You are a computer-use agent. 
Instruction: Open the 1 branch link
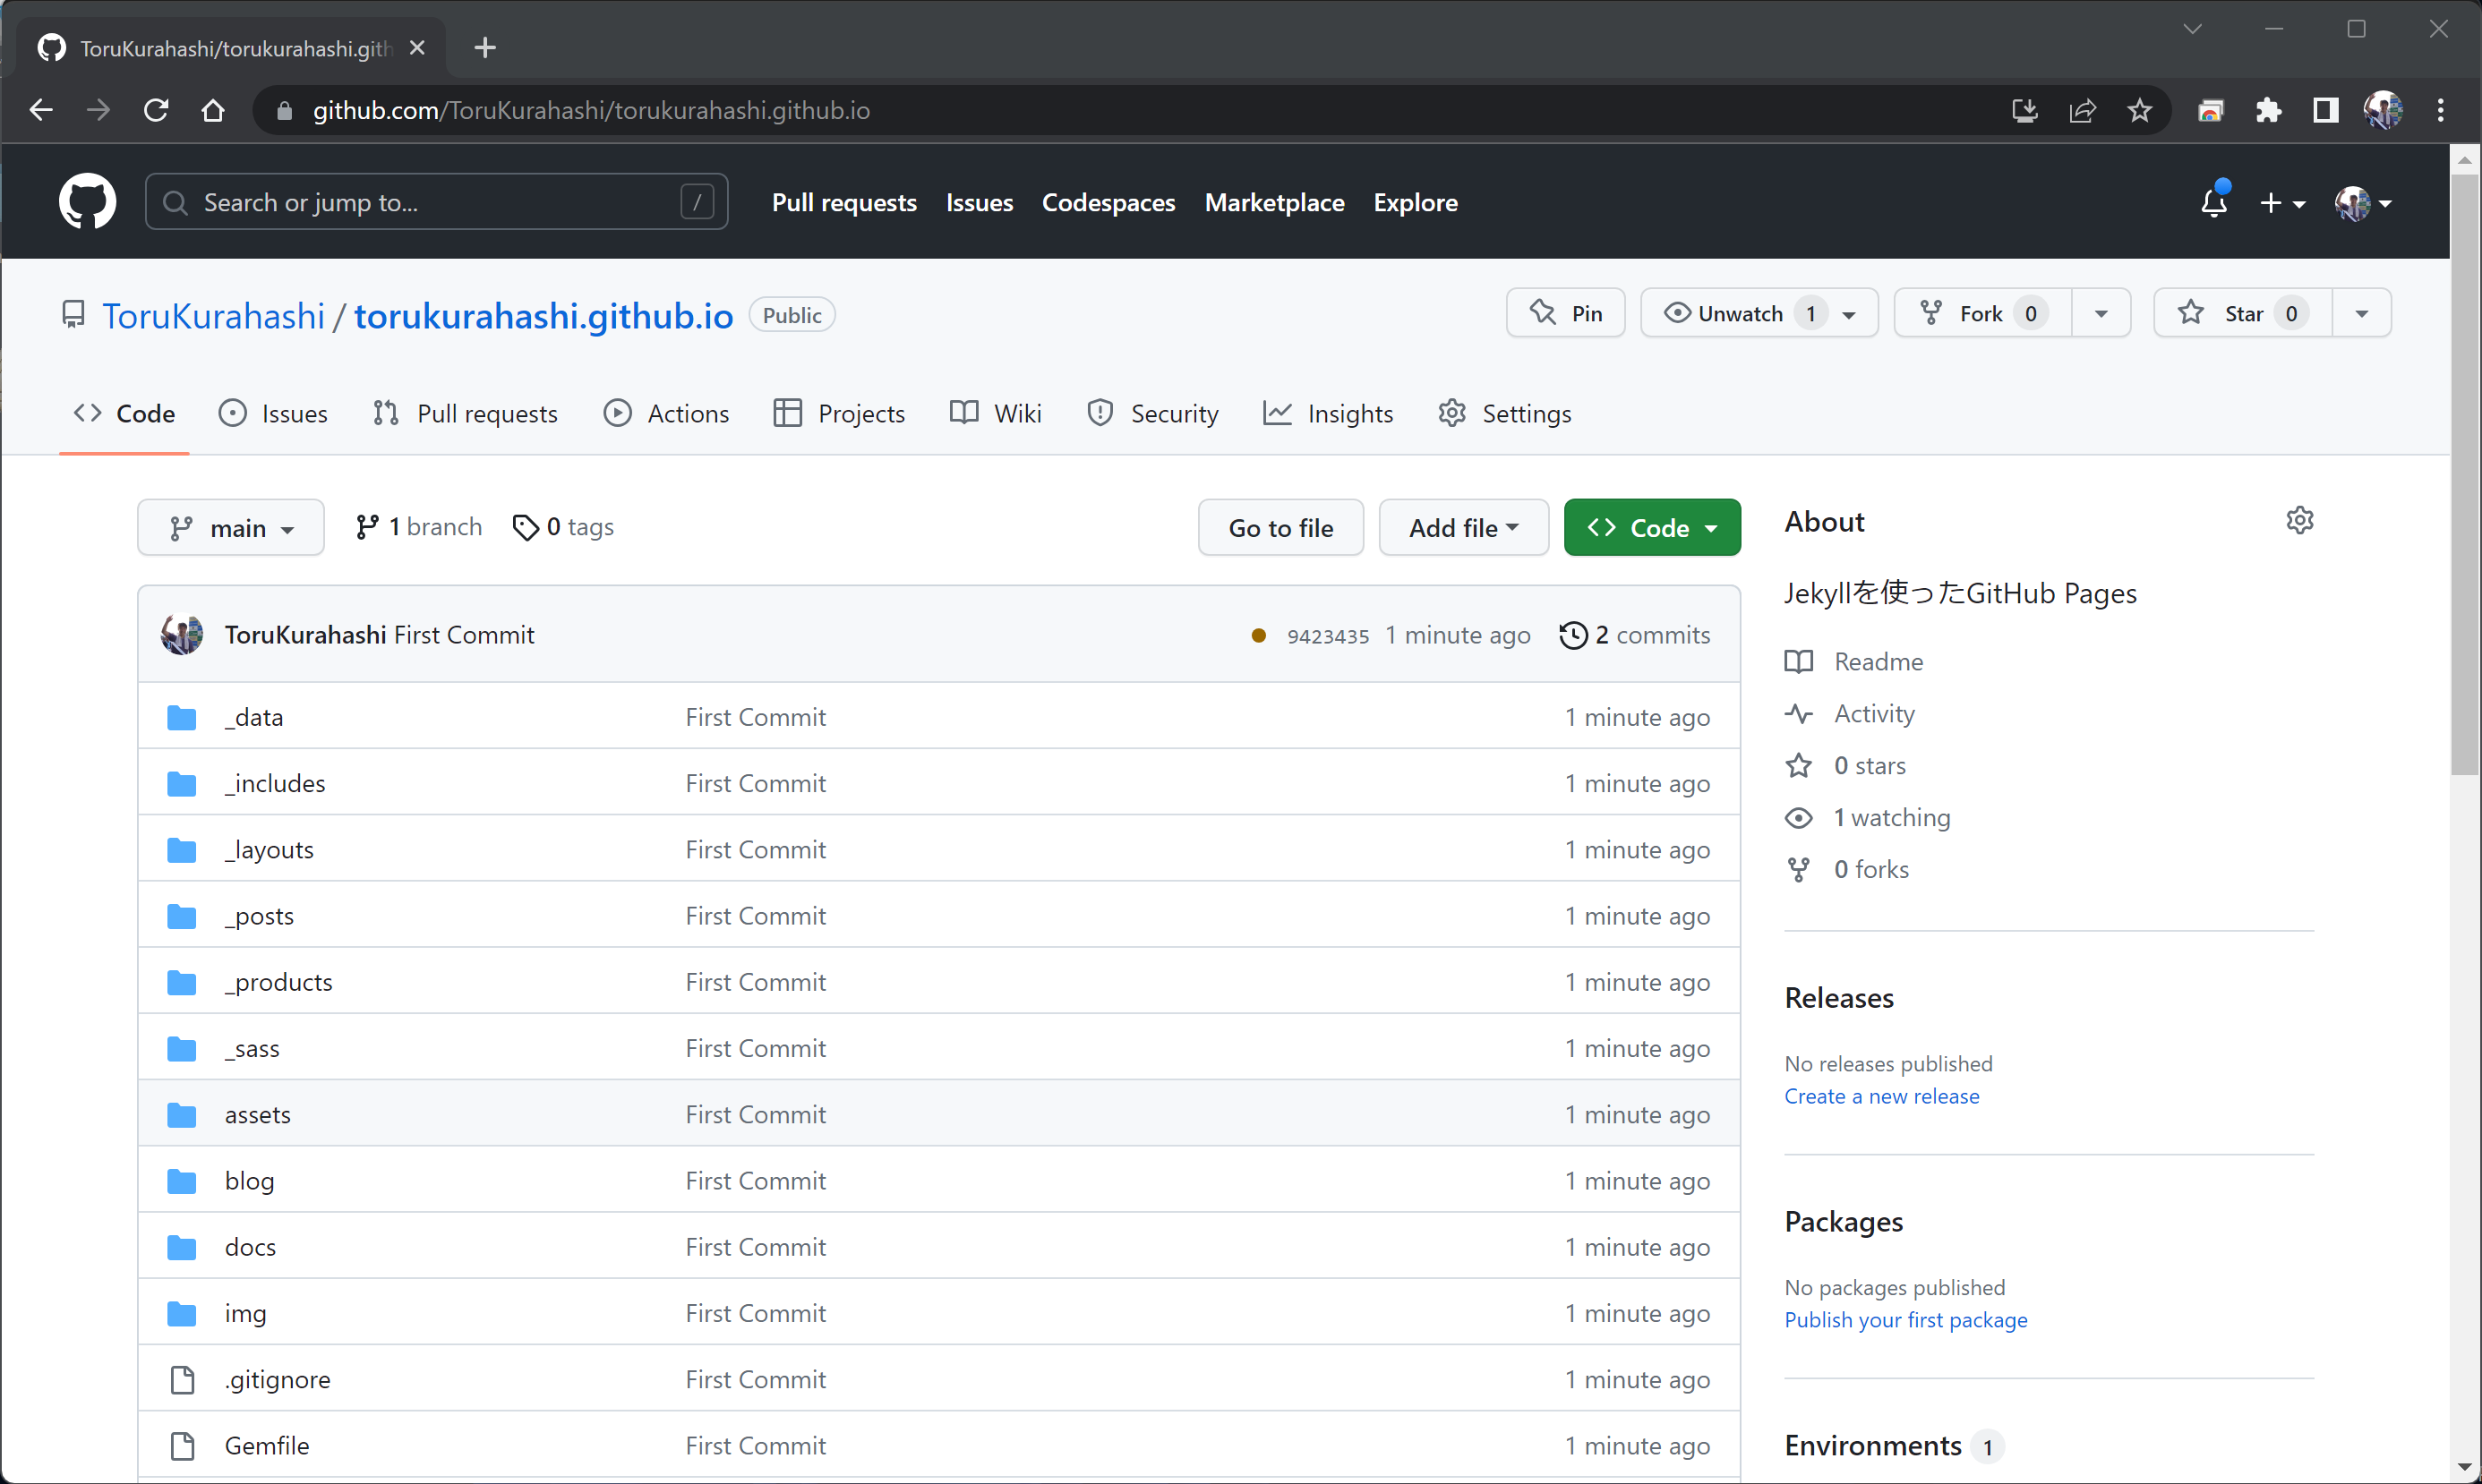pyautogui.click(x=418, y=527)
